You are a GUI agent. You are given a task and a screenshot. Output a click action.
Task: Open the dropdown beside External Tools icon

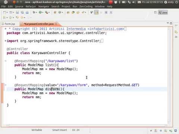click(49, 13)
